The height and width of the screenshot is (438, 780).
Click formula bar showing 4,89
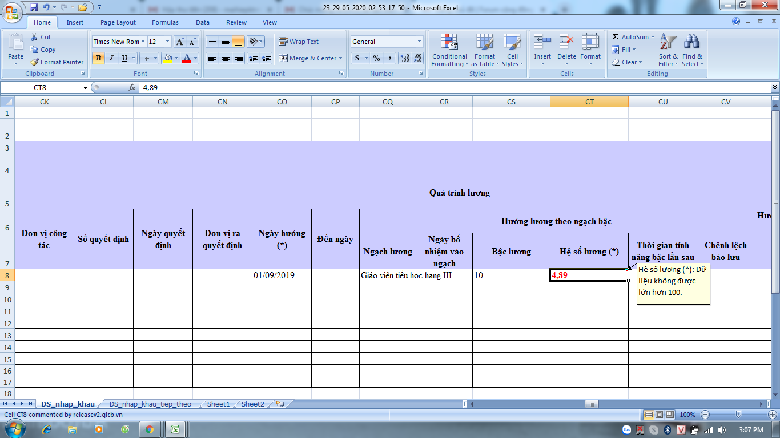tap(454, 87)
